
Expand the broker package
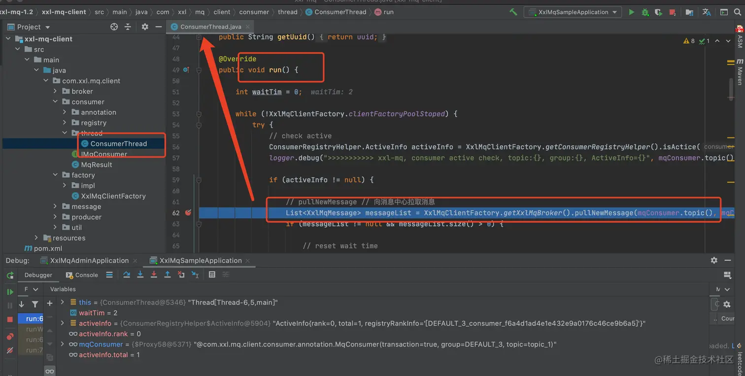(x=55, y=91)
